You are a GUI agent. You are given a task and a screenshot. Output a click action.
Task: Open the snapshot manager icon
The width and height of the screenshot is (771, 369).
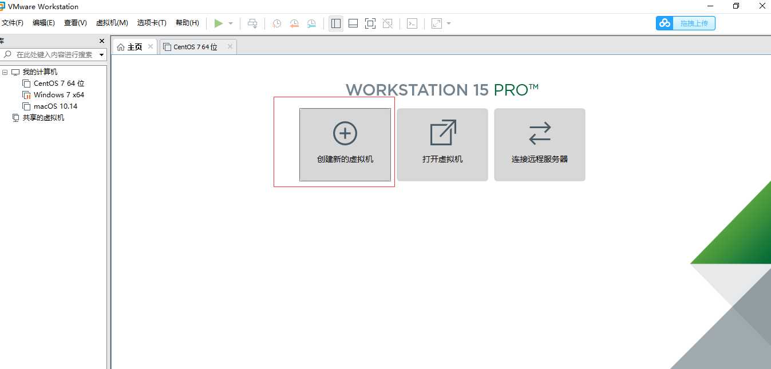click(x=311, y=23)
